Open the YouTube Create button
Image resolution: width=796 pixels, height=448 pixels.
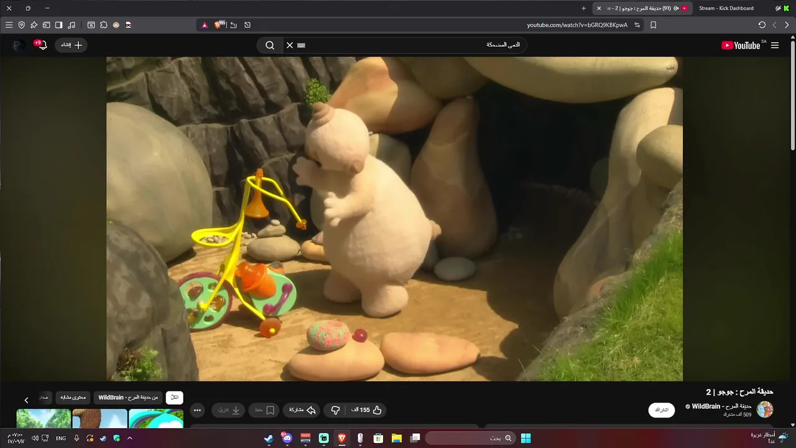(x=71, y=45)
